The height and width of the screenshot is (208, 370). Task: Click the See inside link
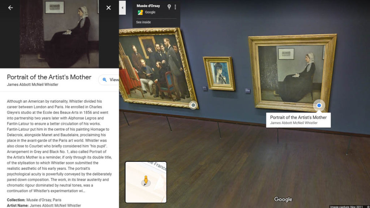click(x=143, y=22)
